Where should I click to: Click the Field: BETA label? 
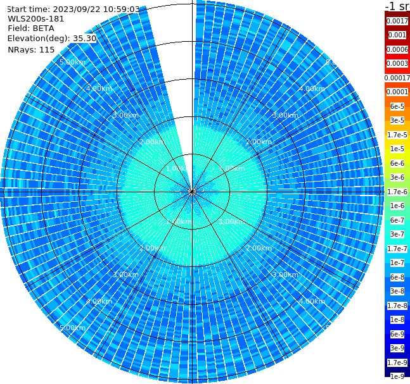tap(31, 28)
